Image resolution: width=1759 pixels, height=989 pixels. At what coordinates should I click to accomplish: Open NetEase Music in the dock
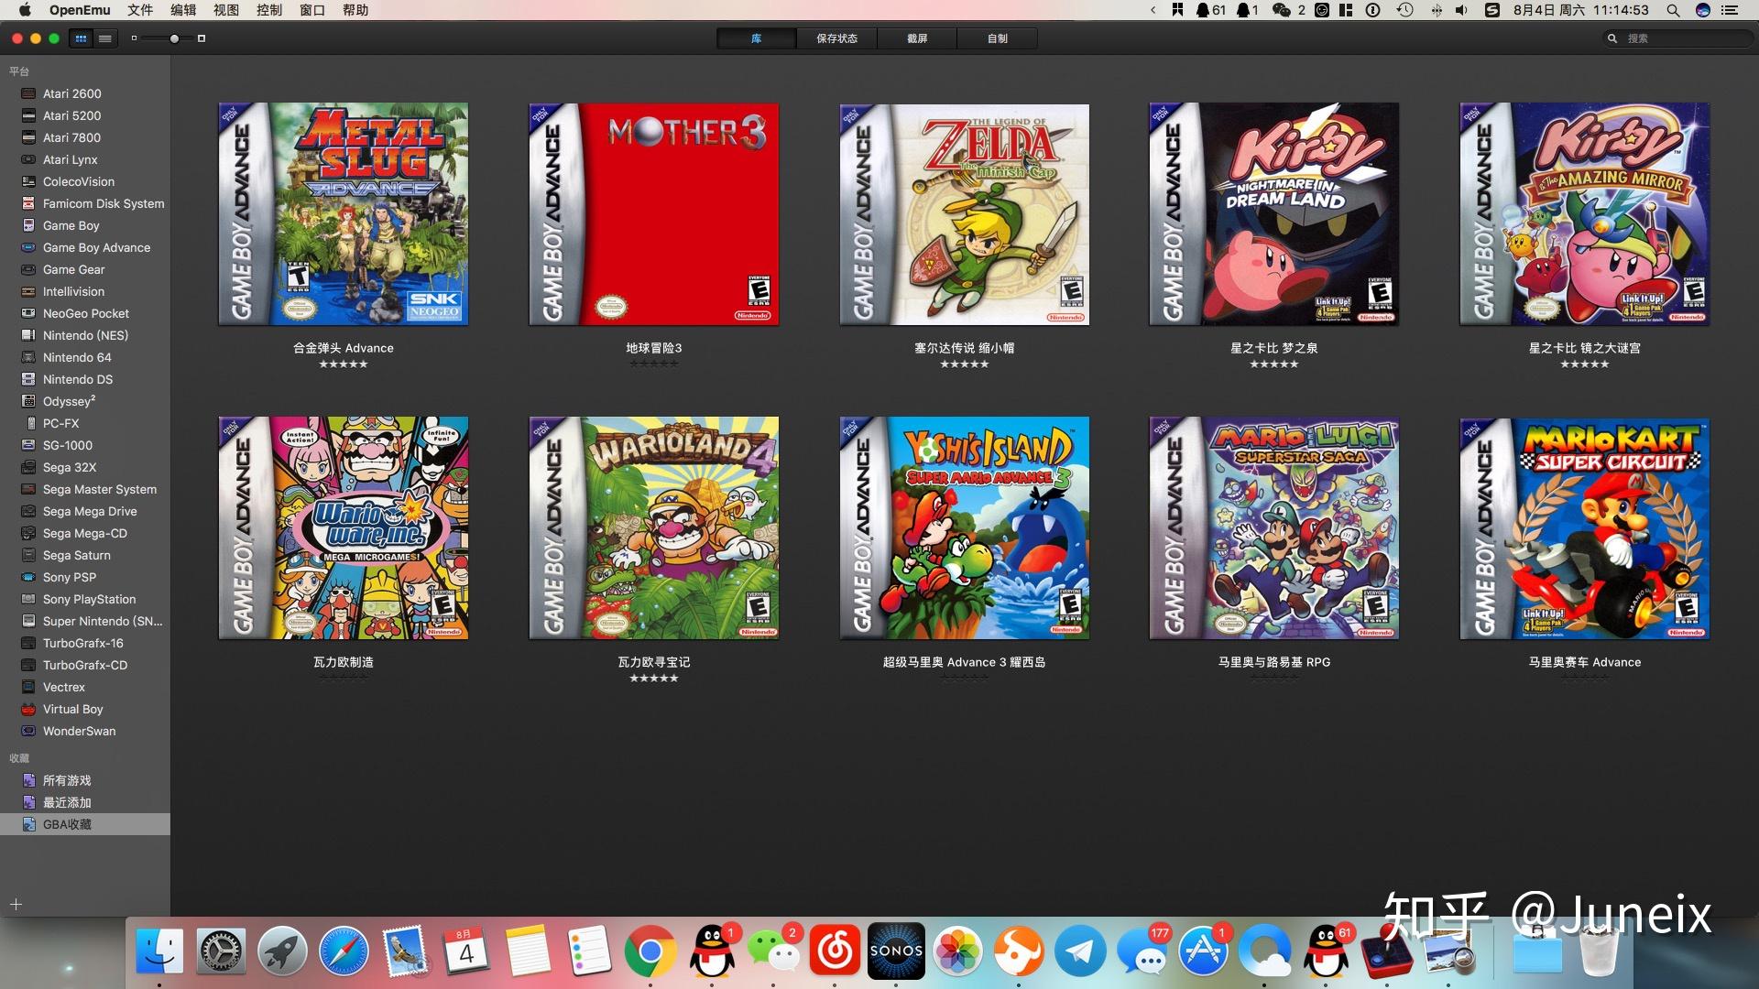click(834, 951)
